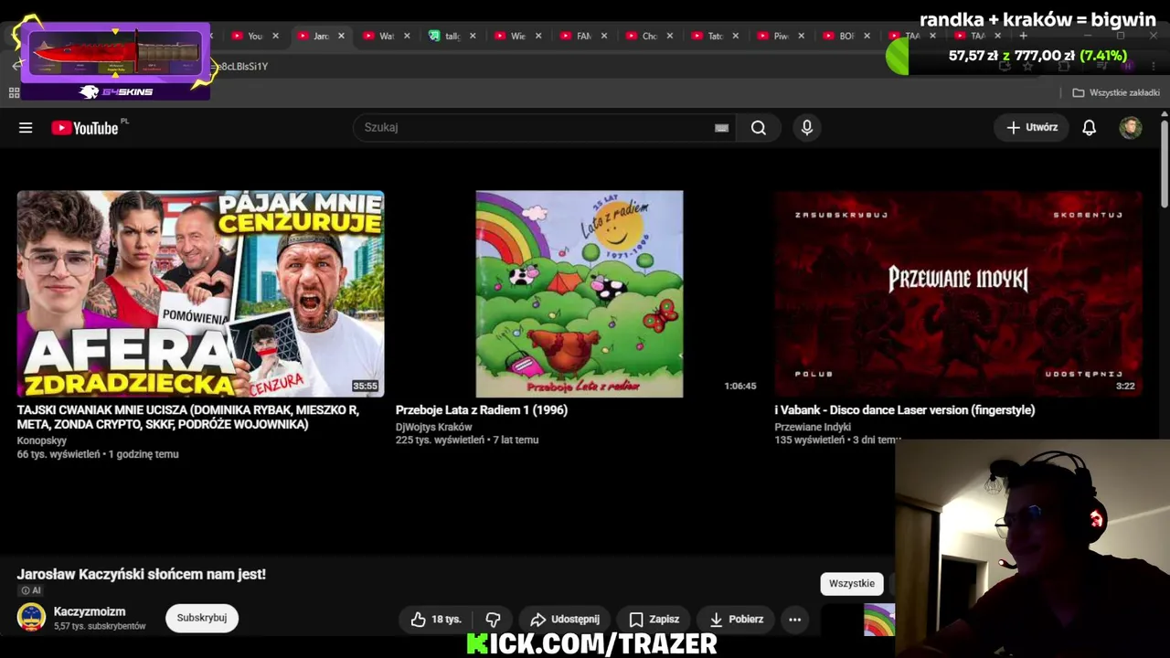The image size is (1170, 658).
Task: Start voice search with the microphone
Action: 806,128
